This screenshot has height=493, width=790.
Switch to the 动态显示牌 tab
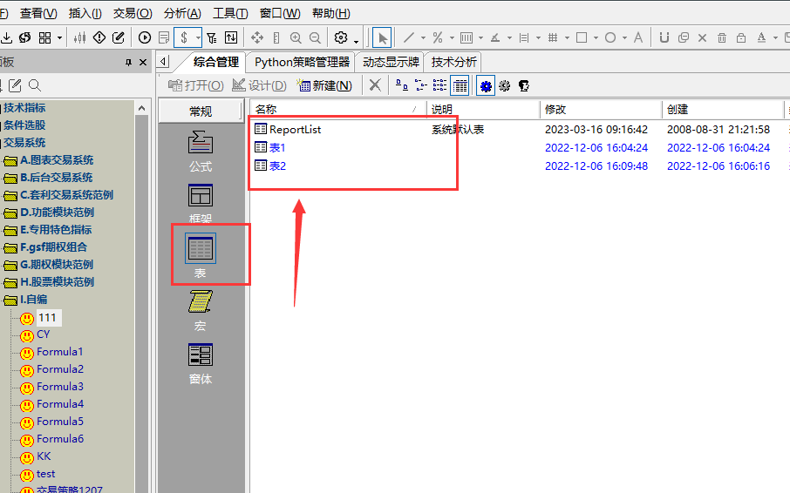click(x=391, y=62)
